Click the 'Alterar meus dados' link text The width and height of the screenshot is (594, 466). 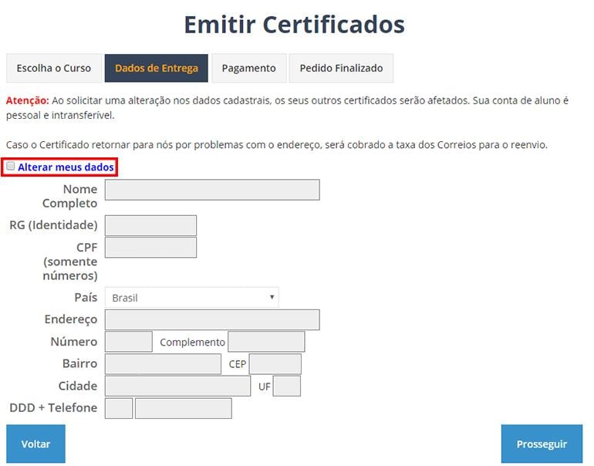66,167
